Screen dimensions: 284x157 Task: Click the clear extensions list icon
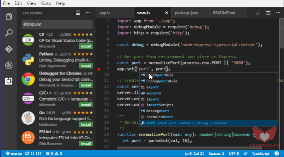tap(78, 13)
